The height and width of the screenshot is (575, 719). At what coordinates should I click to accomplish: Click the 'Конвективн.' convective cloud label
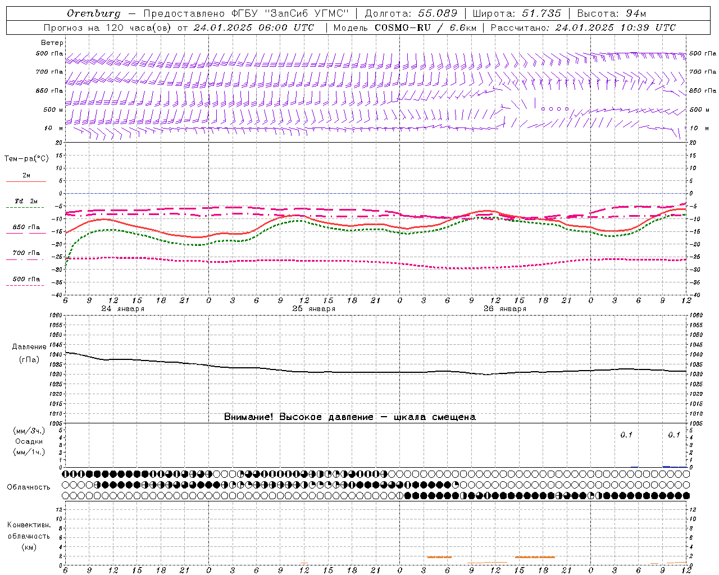pyautogui.click(x=29, y=525)
